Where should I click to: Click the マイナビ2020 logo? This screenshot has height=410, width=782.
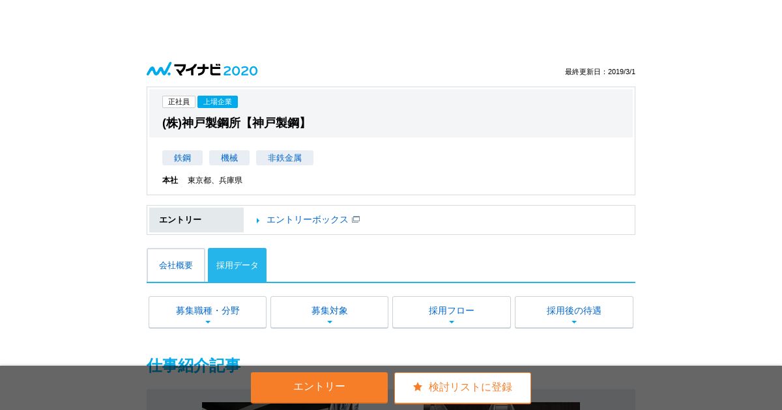click(202, 70)
